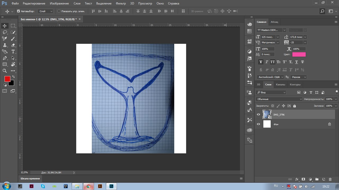This screenshot has width=339, height=190.
Task: Select the Pen tool
Action: [5, 58]
